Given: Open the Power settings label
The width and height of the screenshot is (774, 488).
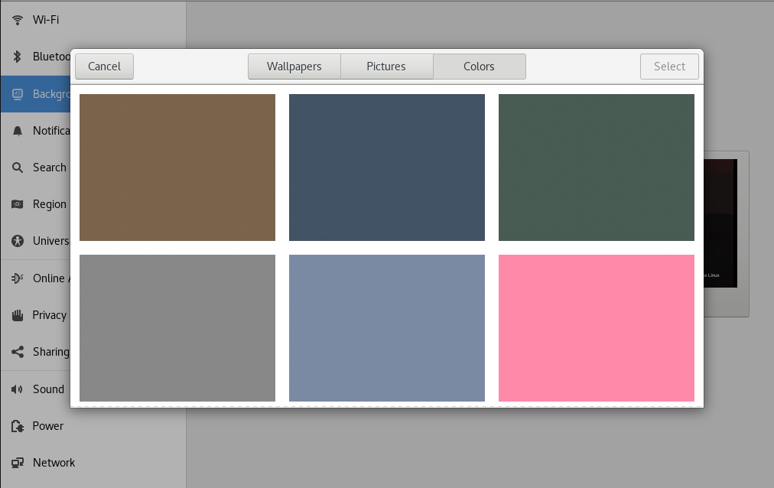Looking at the screenshot, I should 48,426.
